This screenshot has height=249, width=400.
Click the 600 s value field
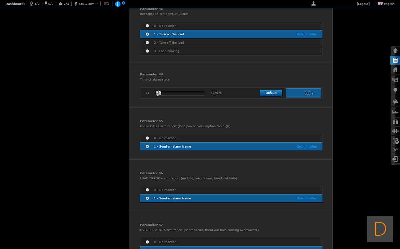[304, 93]
